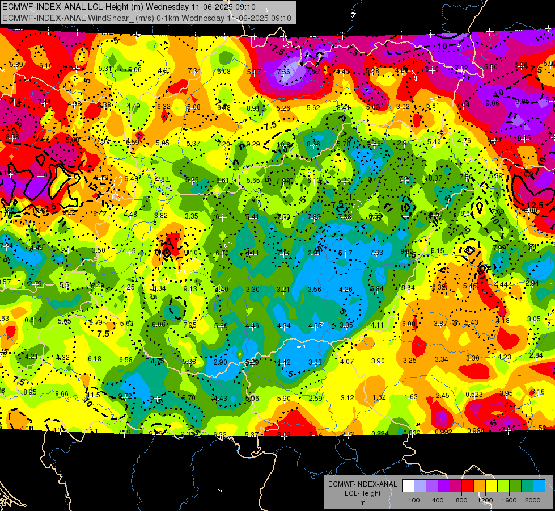Click the map value '0.839'

(412, 433)
